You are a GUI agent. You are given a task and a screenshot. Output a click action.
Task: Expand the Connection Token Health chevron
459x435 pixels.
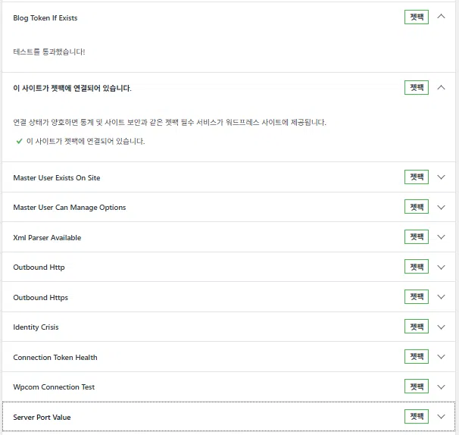(x=441, y=357)
